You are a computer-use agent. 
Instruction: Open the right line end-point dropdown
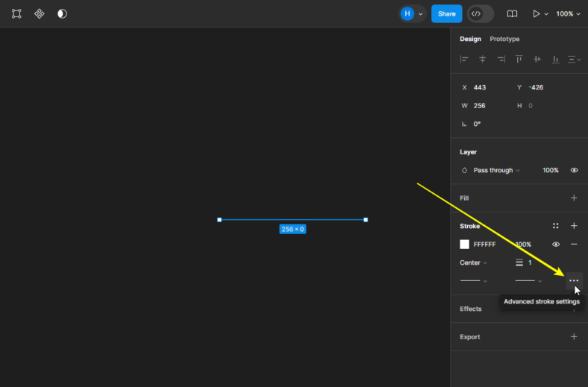(528, 280)
